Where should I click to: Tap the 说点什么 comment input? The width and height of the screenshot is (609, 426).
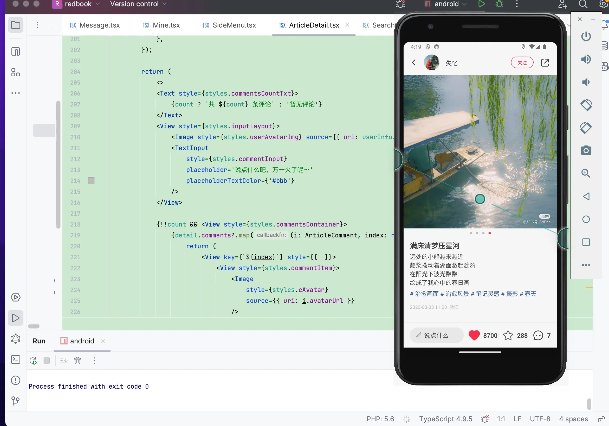tap(436, 335)
